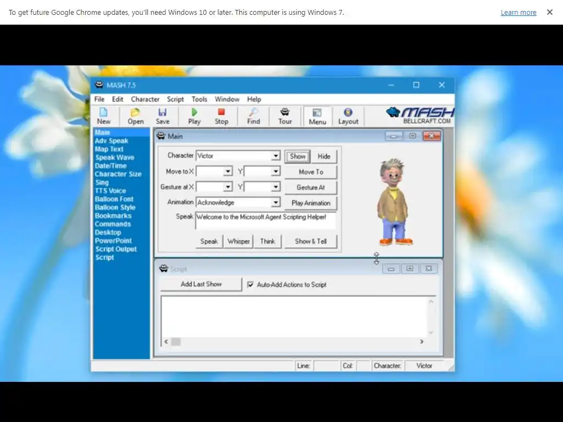The width and height of the screenshot is (563, 422).
Task: Open the Move to Y dropdown
Action: [x=275, y=171]
